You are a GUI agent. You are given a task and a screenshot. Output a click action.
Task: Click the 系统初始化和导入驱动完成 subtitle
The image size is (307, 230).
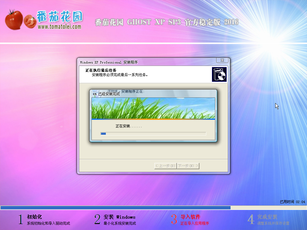(x=48, y=223)
